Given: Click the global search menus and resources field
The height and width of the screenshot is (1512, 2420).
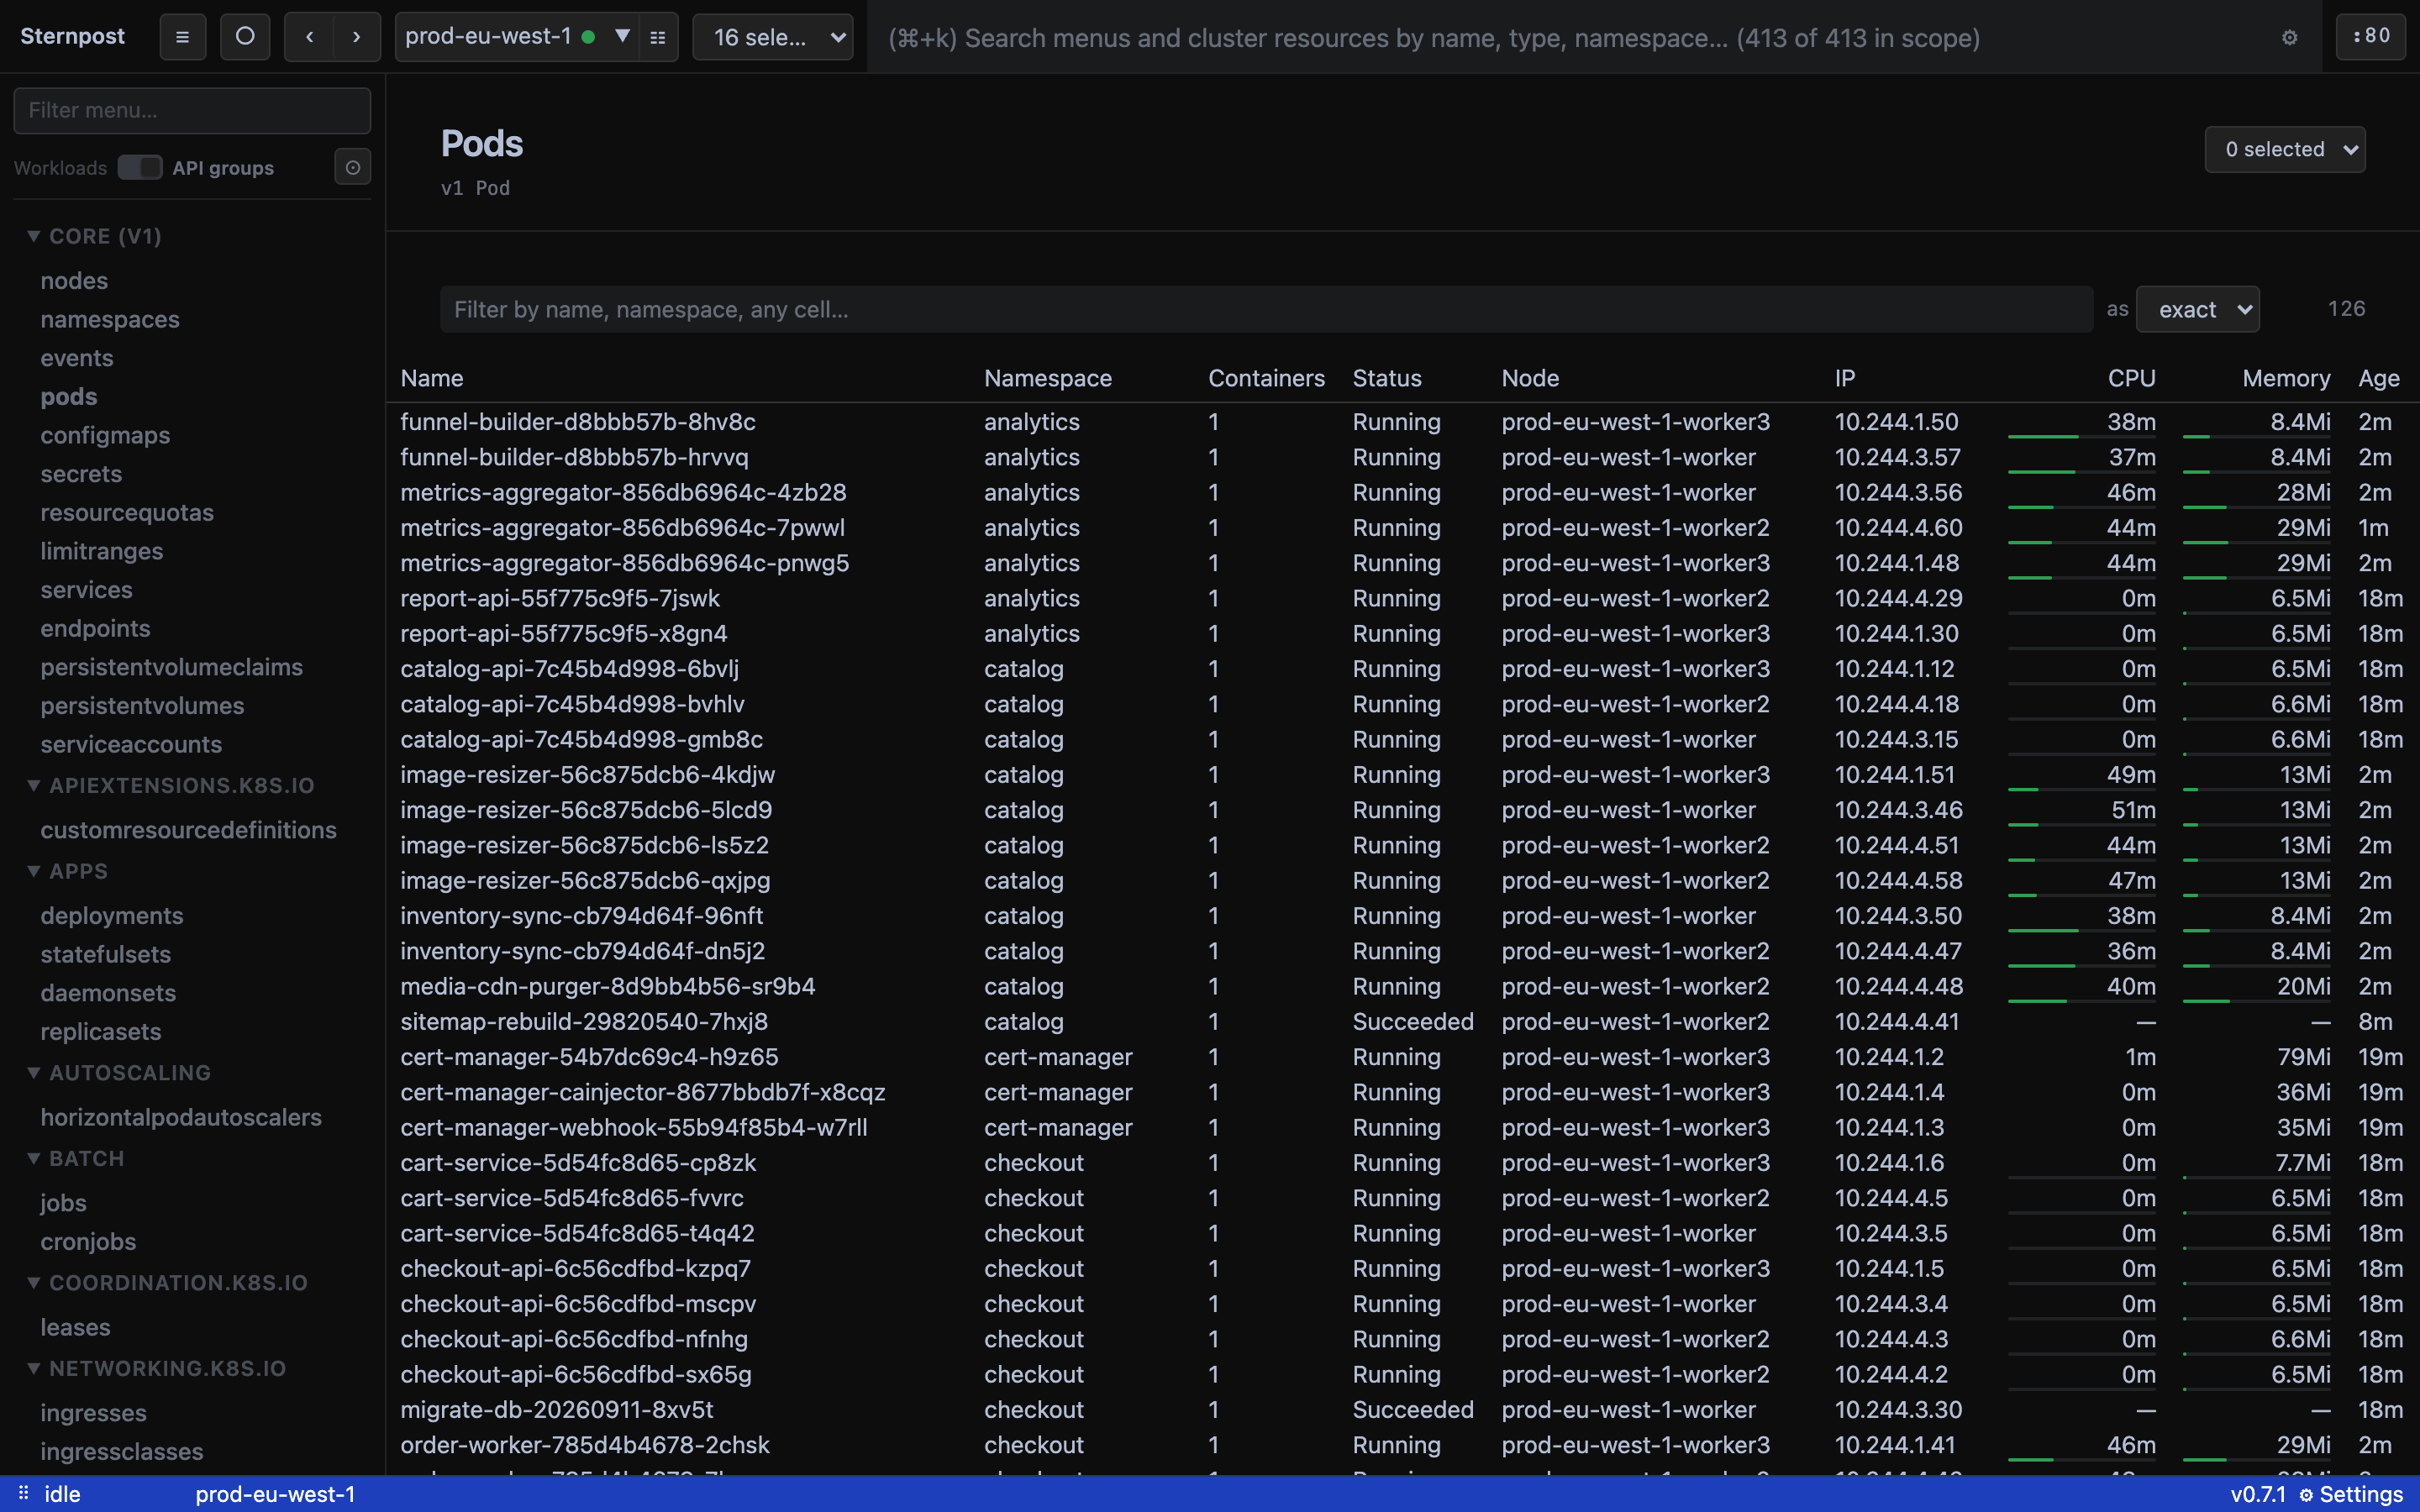Looking at the screenshot, I should click(x=1570, y=37).
